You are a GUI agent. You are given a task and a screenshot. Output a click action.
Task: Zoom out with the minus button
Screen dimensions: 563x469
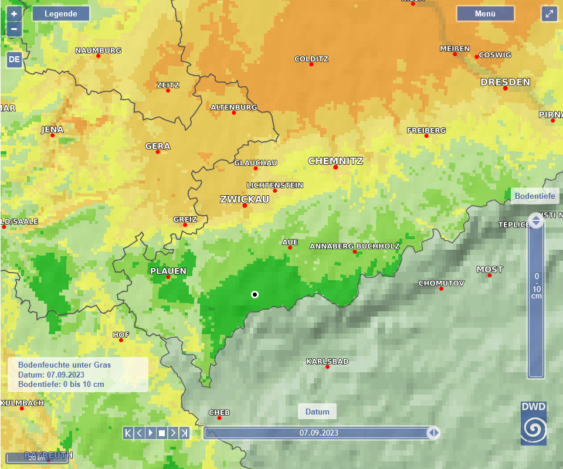coord(14,29)
